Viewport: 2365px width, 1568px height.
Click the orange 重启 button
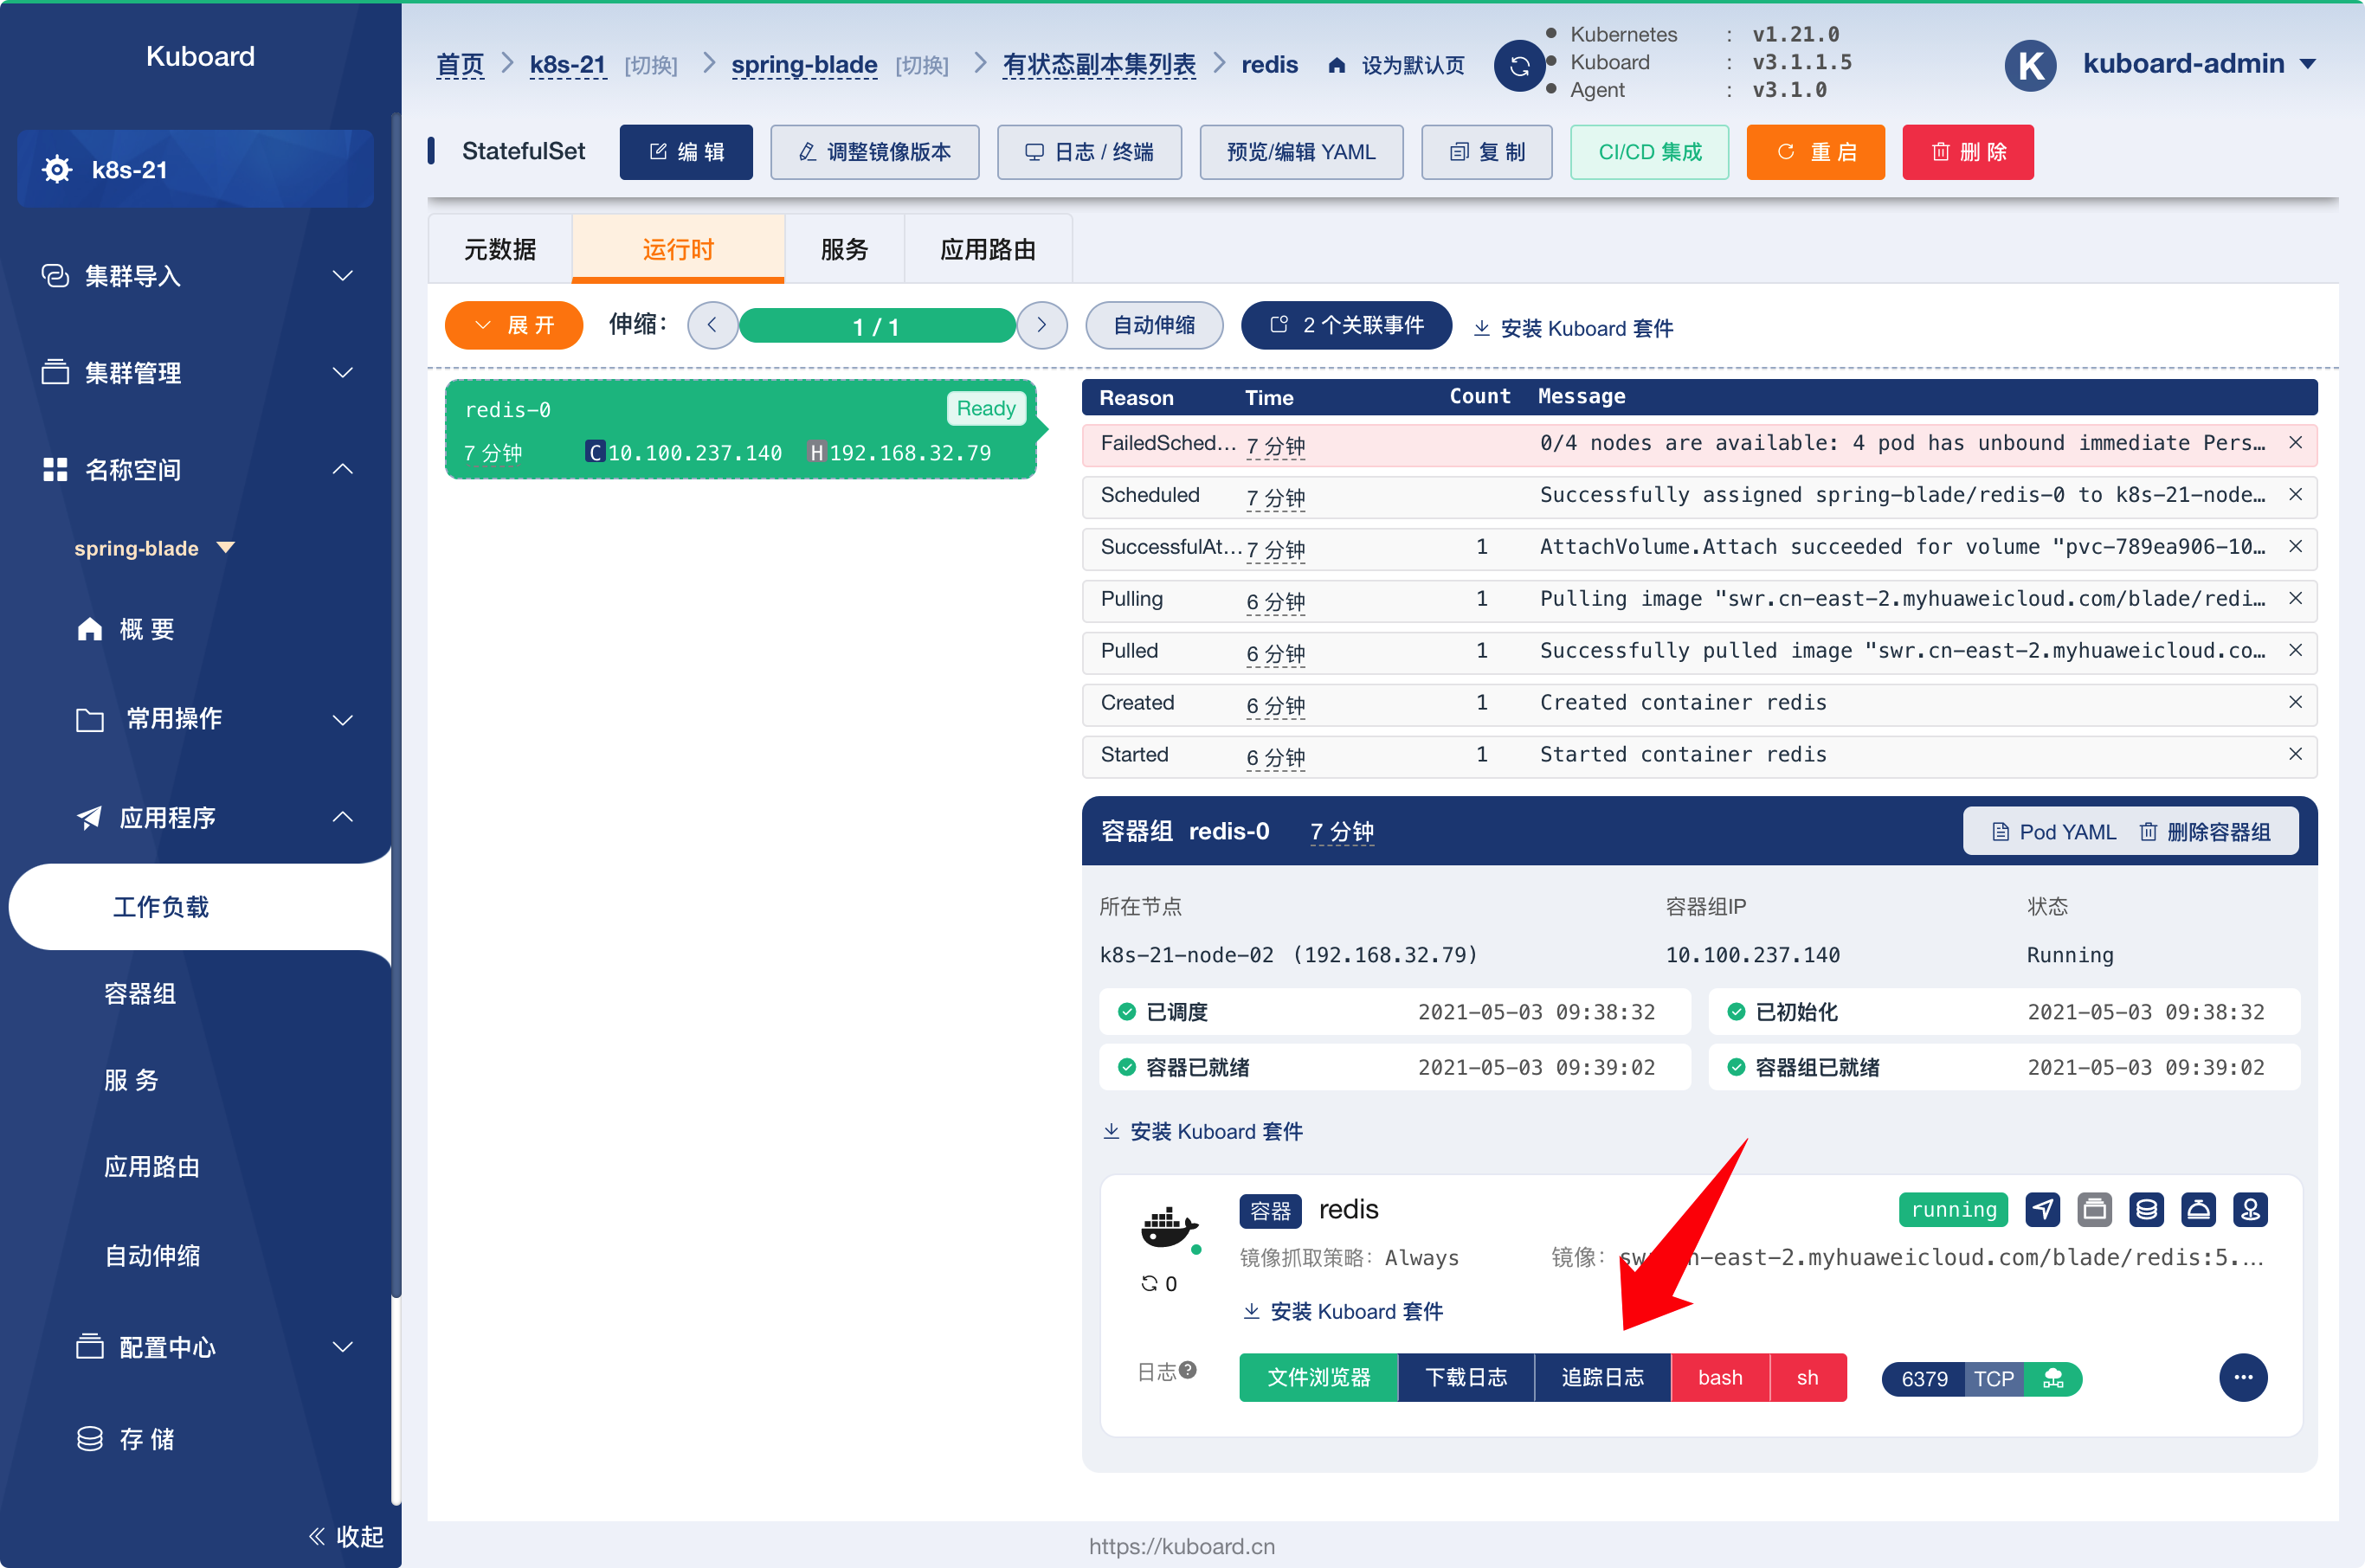click(x=1816, y=152)
